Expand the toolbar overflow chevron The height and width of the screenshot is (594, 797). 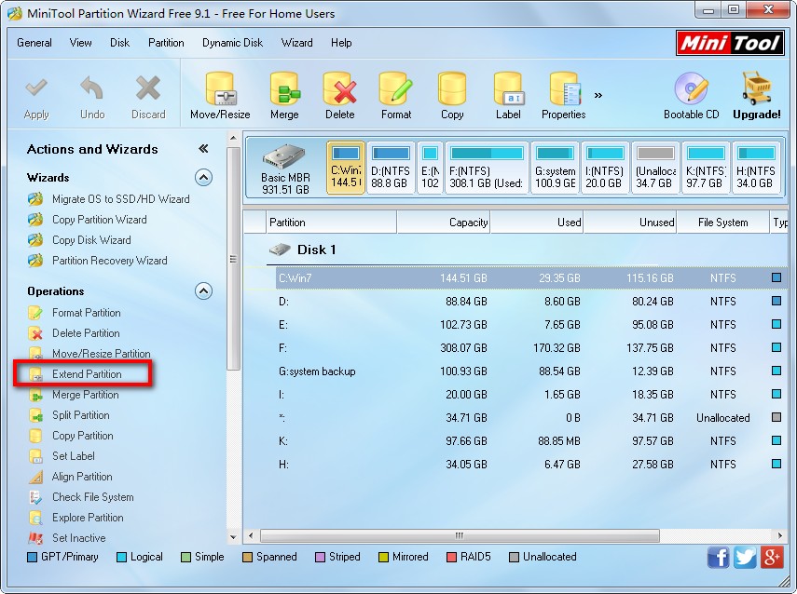[x=598, y=94]
